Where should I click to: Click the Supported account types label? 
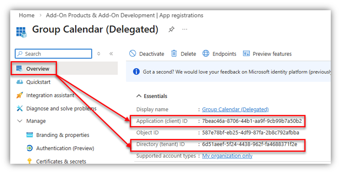[166, 156]
